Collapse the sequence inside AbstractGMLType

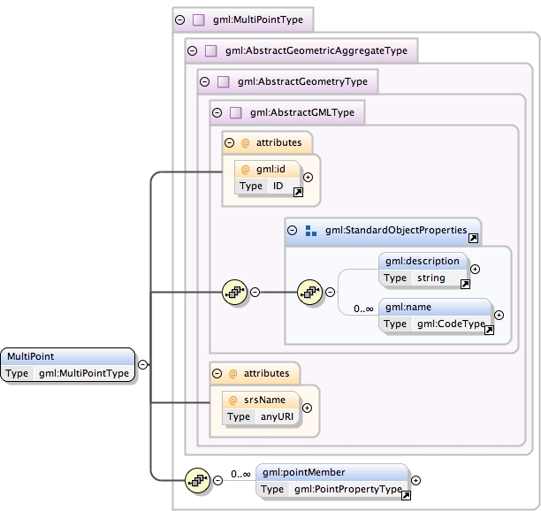255,293
